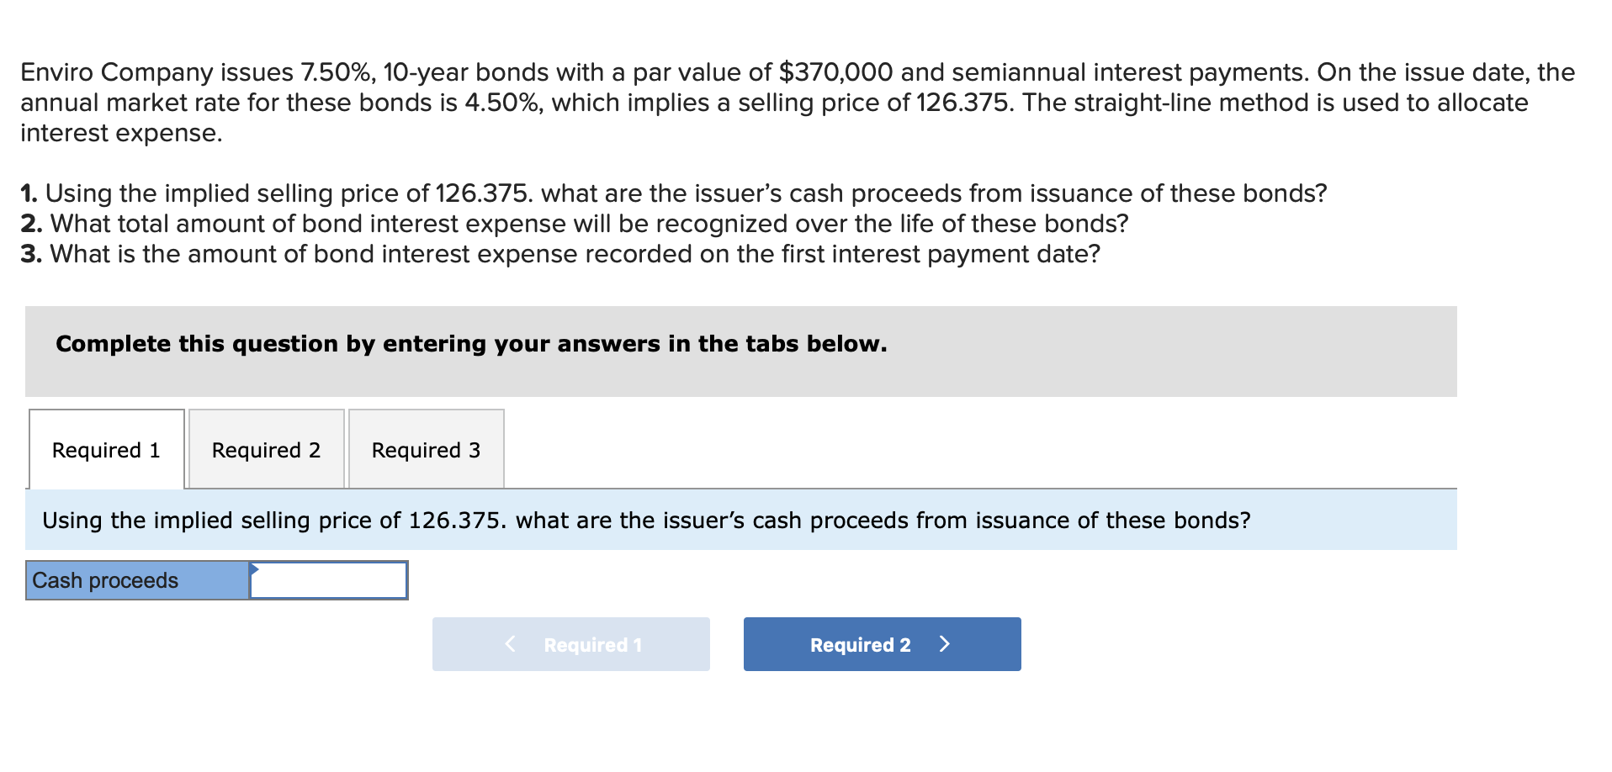
Task: Click the disabled Required 1 back button
Action: click(x=570, y=644)
